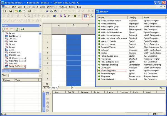Click the red X Delete icon in Project panel
The image size is (167, 116).
[8, 29]
